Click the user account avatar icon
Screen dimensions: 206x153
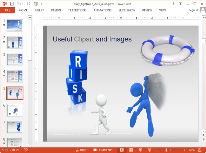tap(202, 10)
